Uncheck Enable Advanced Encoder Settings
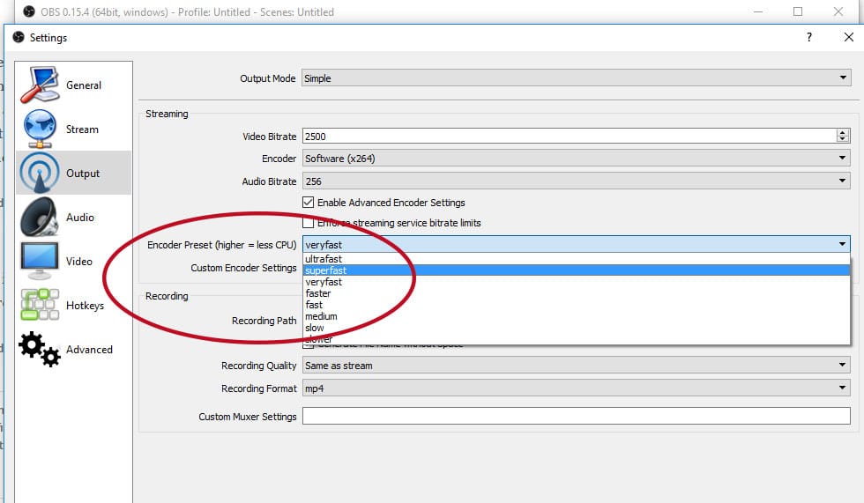This screenshot has width=864, height=503. click(308, 203)
